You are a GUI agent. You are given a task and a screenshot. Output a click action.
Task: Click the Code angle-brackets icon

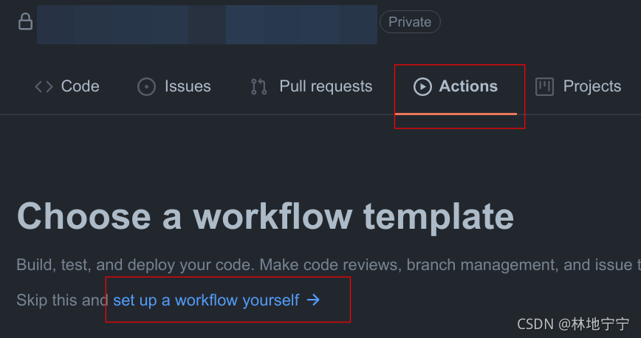44,86
